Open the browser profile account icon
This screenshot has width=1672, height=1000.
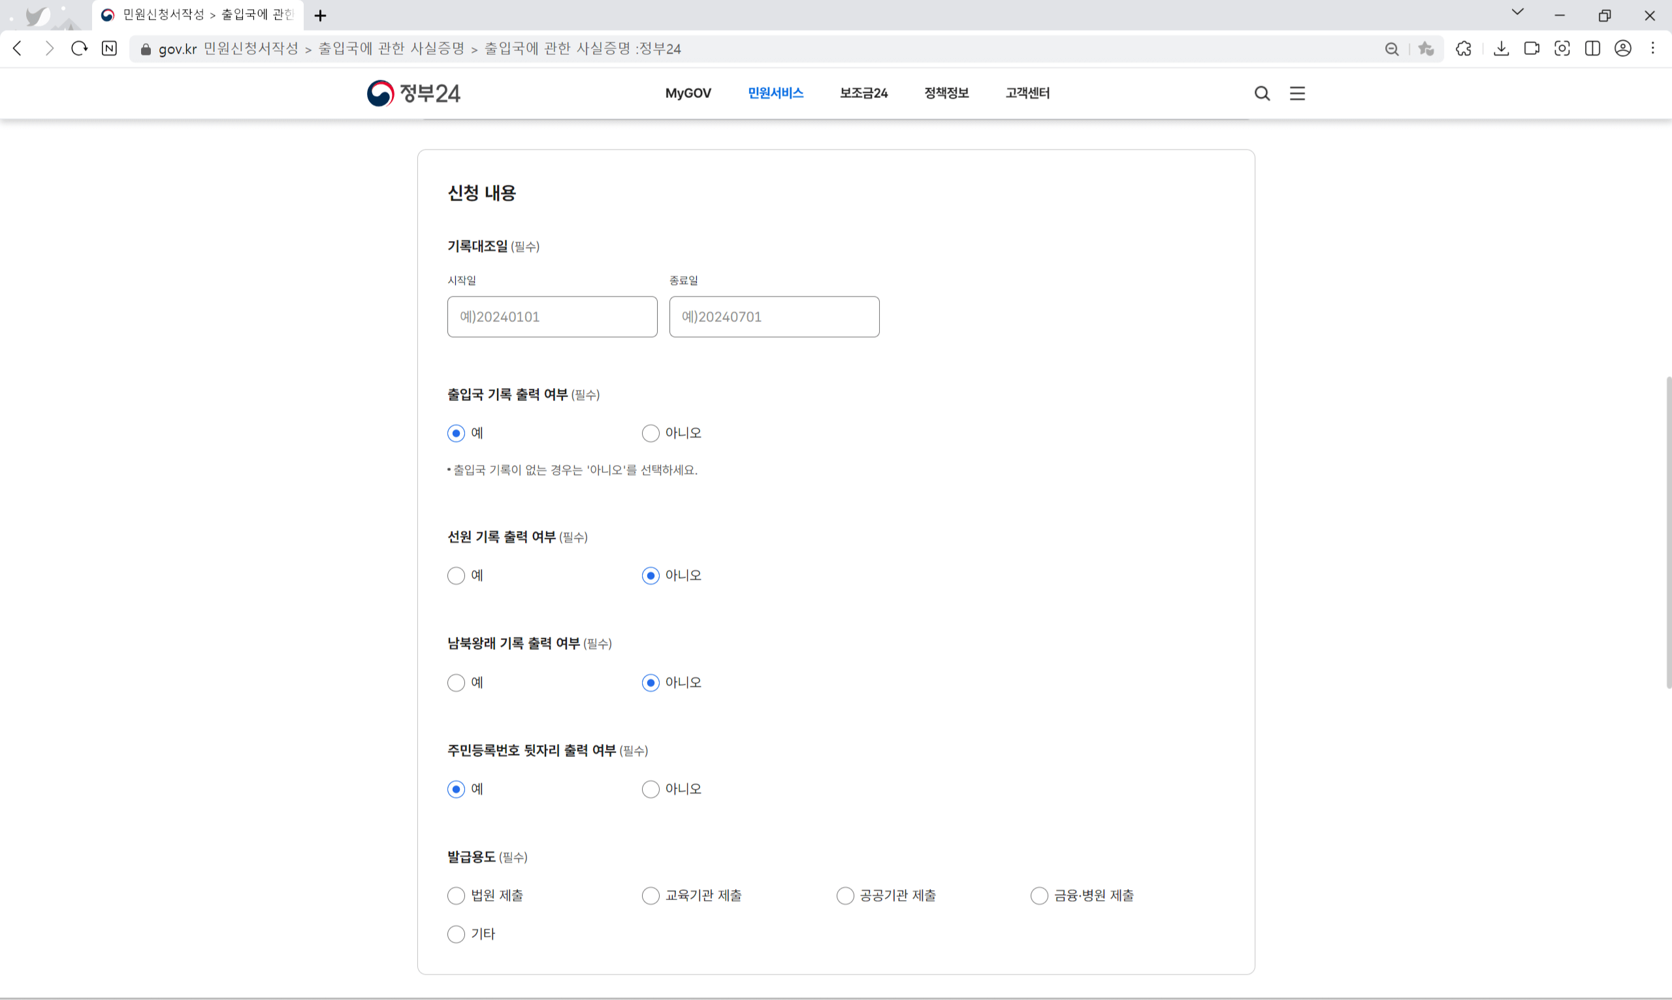[1623, 48]
